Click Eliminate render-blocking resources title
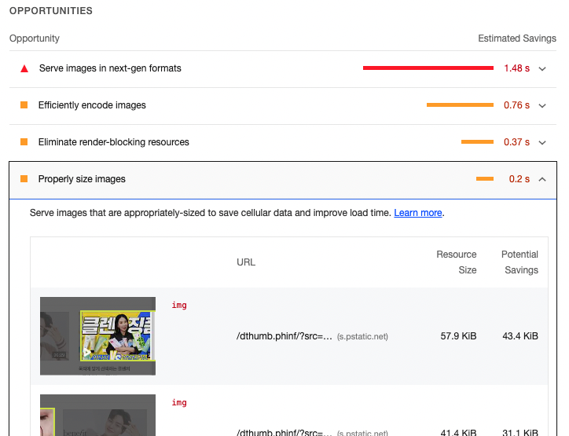 click(x=114, y=142)
